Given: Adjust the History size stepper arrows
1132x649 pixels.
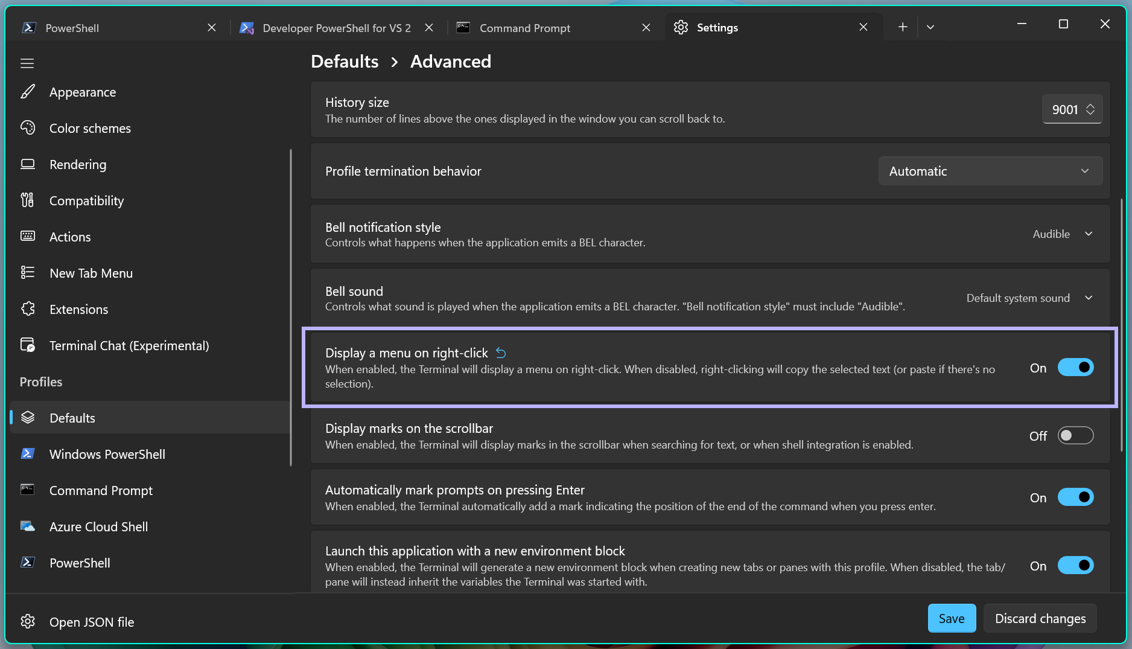Looking at the screenshot, I should 1090,109.
